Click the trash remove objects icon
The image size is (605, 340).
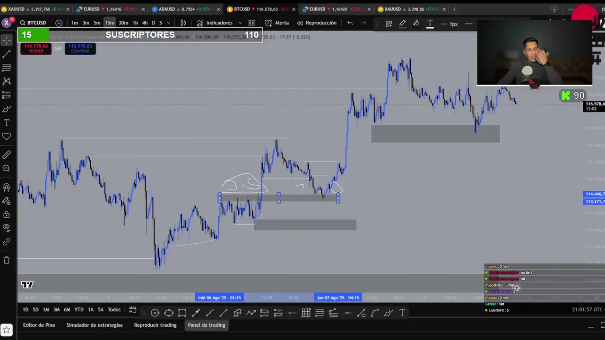click(x=7, y=260)
